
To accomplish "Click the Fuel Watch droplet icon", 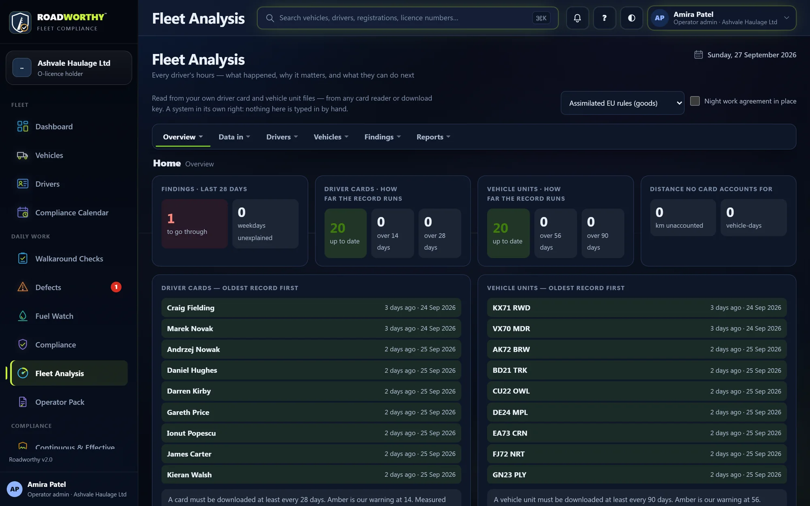I will click(23, 316).
